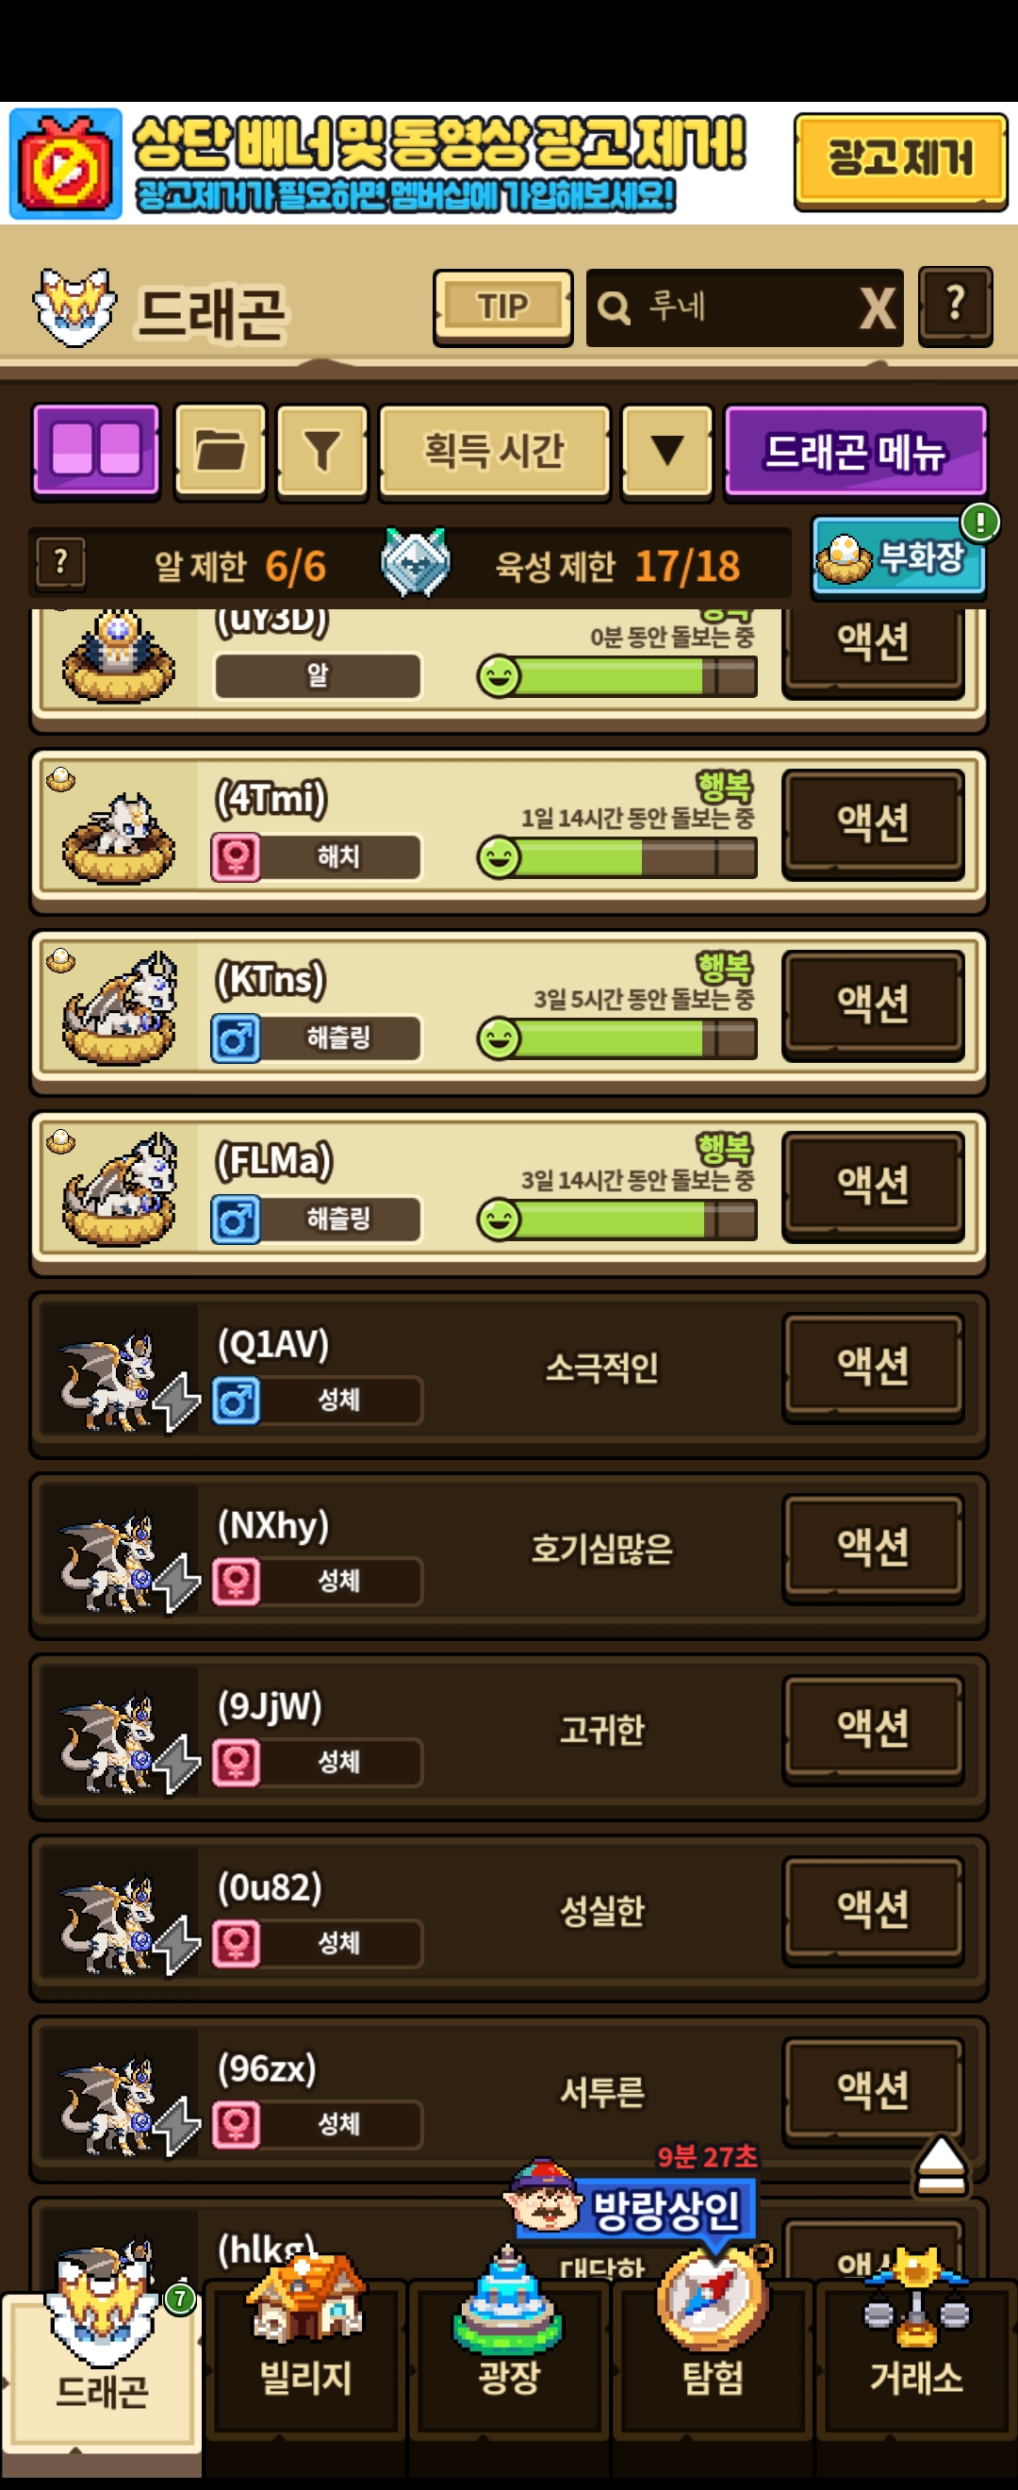The image size is (1018, 2490).
Task: Select the happiness progress bar of KTns
Action: [618, 1038]
